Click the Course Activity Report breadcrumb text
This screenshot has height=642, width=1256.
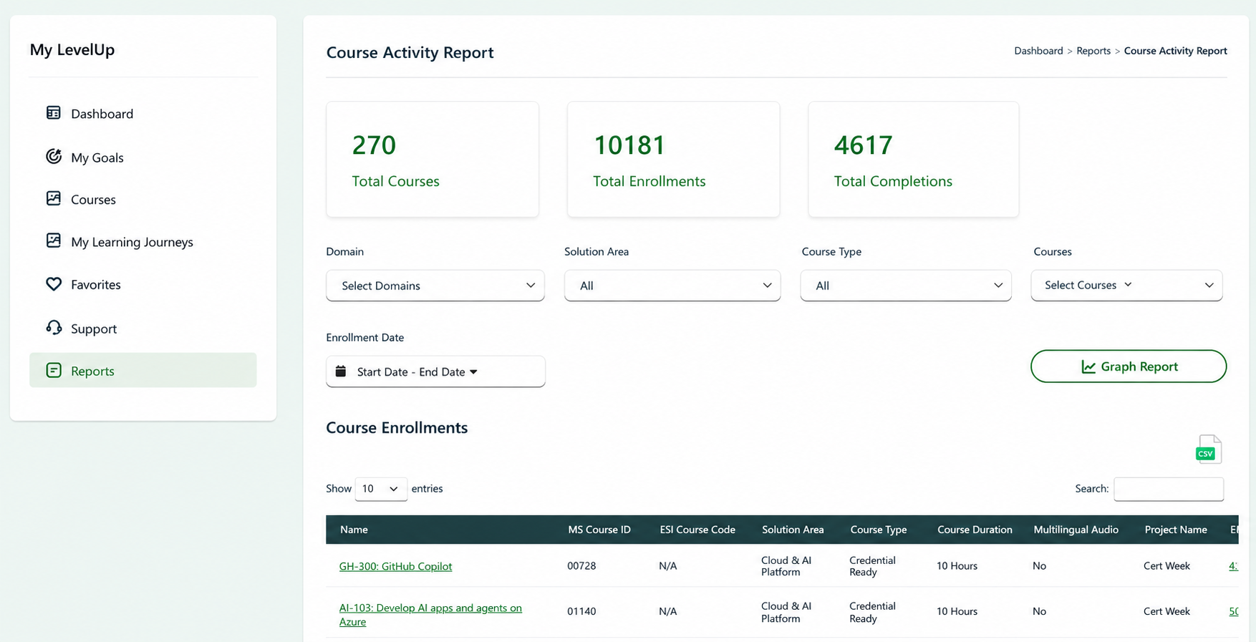[x=1175, y=51]
